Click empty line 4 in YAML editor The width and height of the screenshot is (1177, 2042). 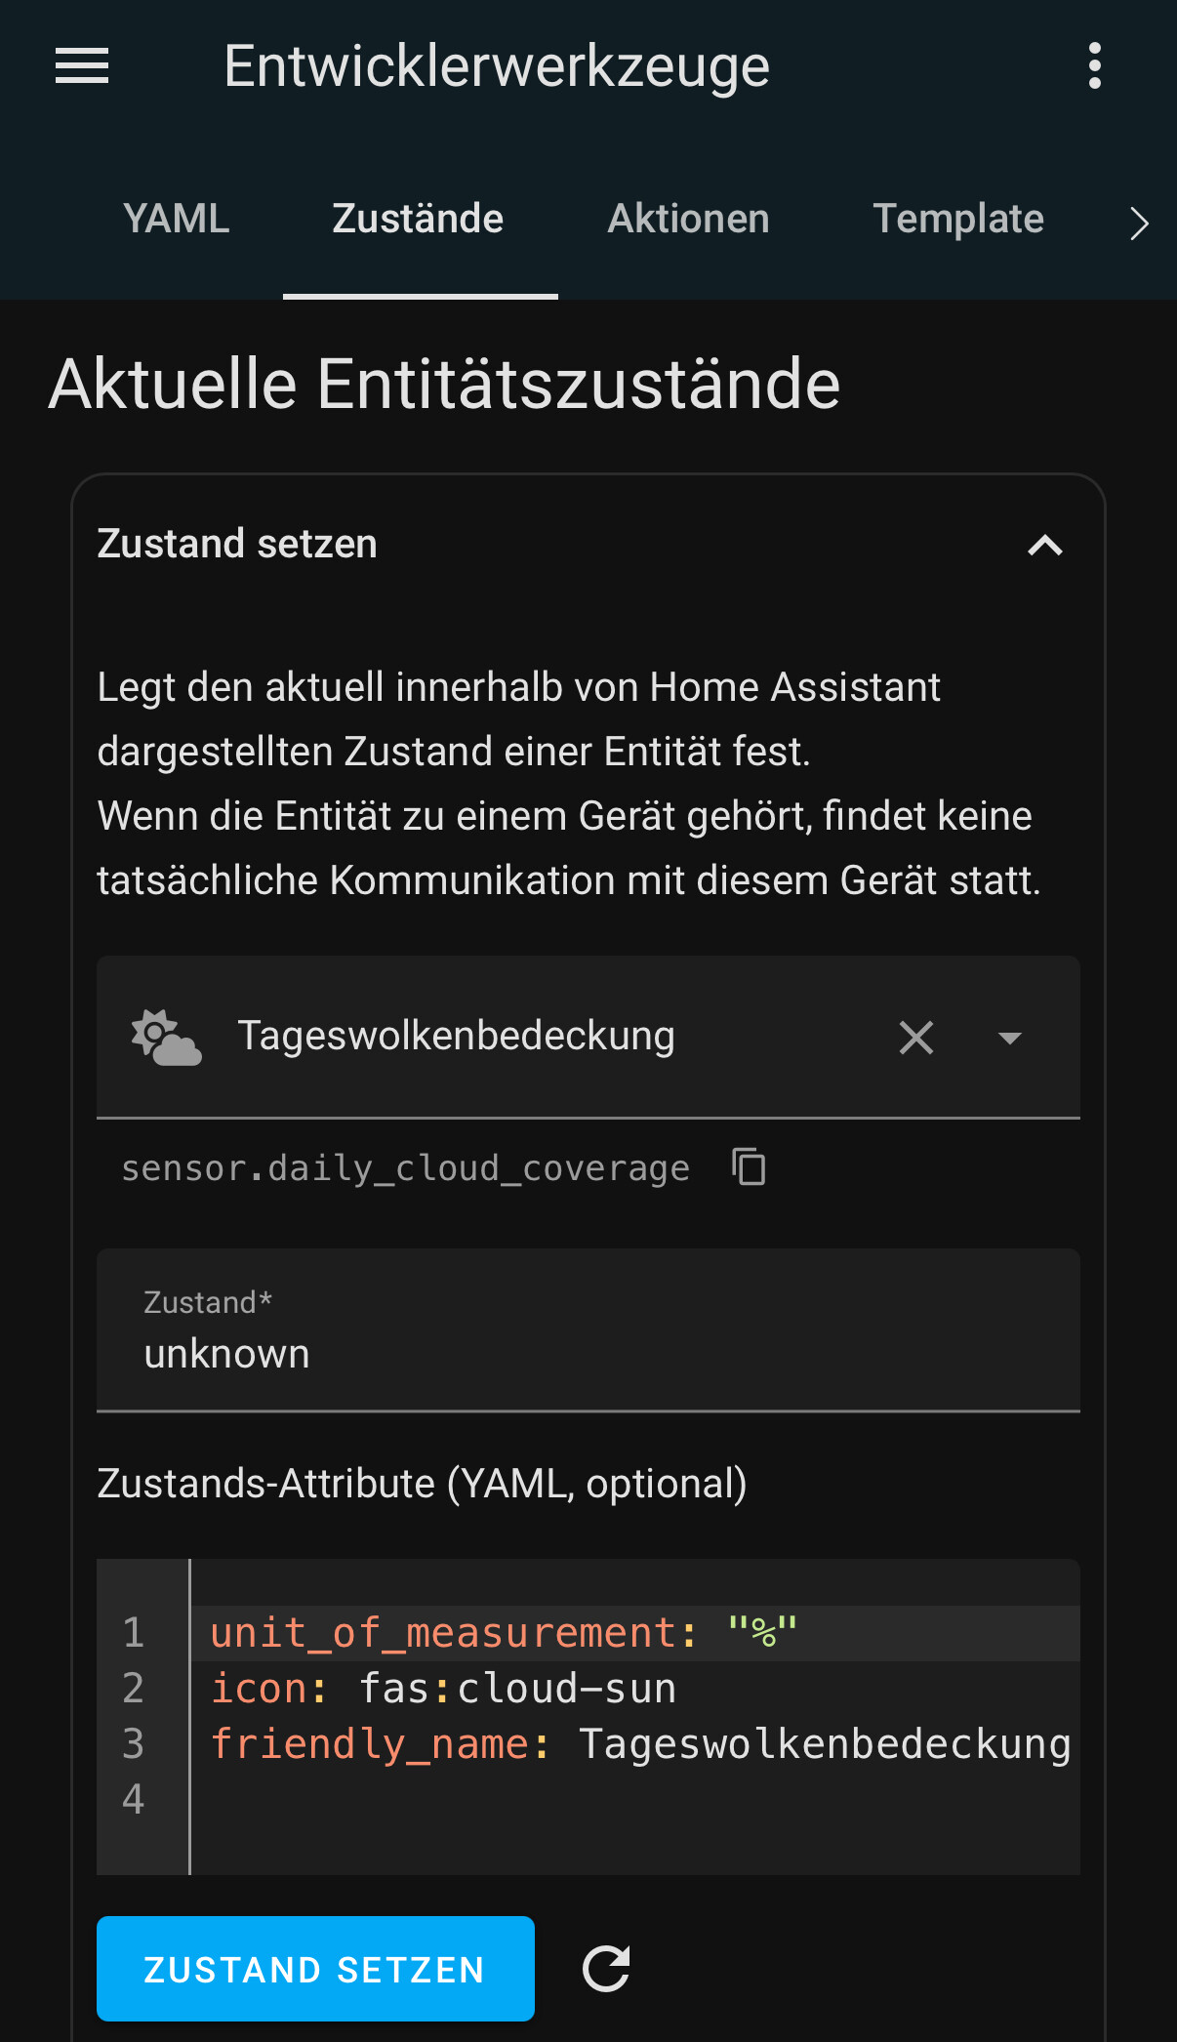[x=634, y=1800]
